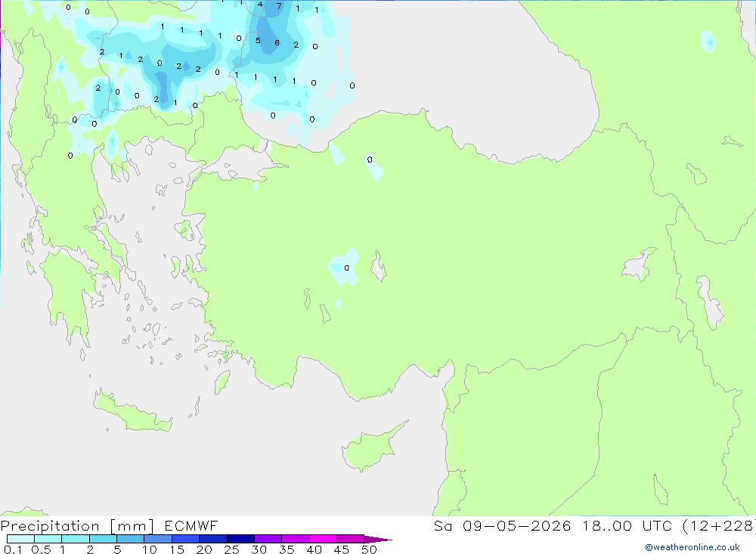Click the legend label '35'
The width and height of the screenshot is (756, 554).
pyautogui.click(x=287, y=549)
